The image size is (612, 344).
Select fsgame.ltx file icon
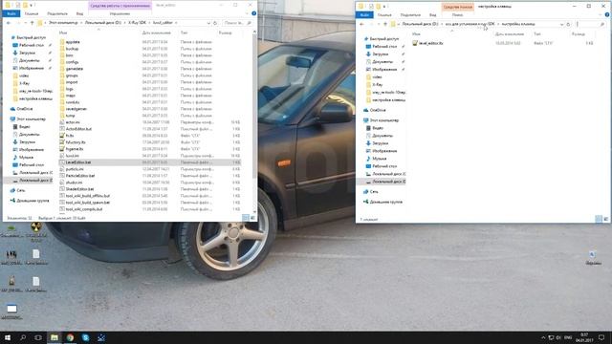62,149
